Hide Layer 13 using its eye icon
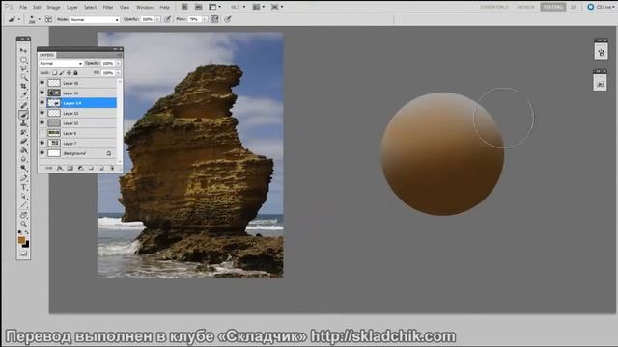Viewport: 618px width, 347px height. click(42, 113)
